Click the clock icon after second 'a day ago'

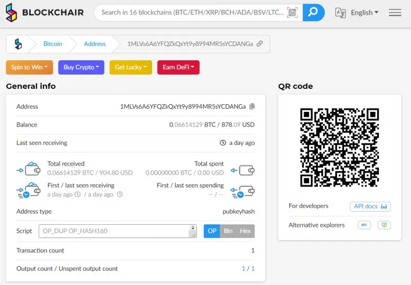tap(120, 194)
